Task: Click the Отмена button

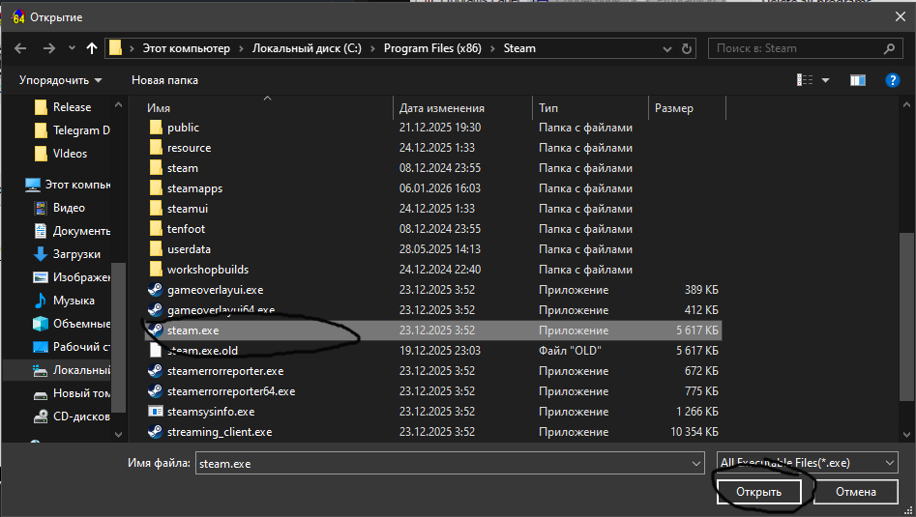Action: pyautogui.click(x=856, y=492)
